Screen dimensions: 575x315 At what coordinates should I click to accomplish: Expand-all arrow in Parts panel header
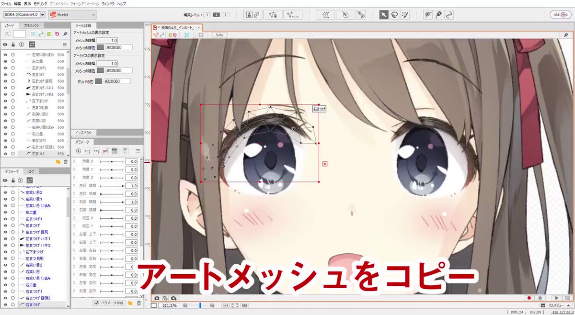pos(21,45)
